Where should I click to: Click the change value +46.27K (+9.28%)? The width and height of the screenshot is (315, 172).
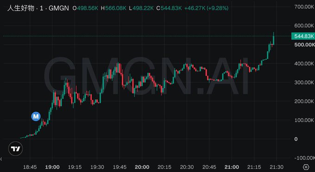click(206, 8)
